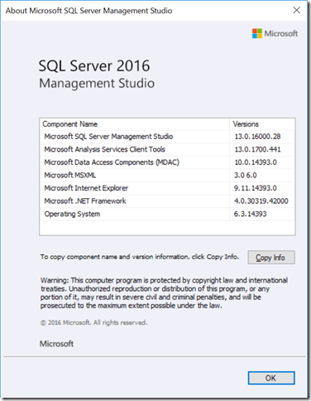Image resolution: width=311 pixels, height=401 pixels.
Task: Click version value 10.0.14393.0
Action: click(x=256, y=162)
